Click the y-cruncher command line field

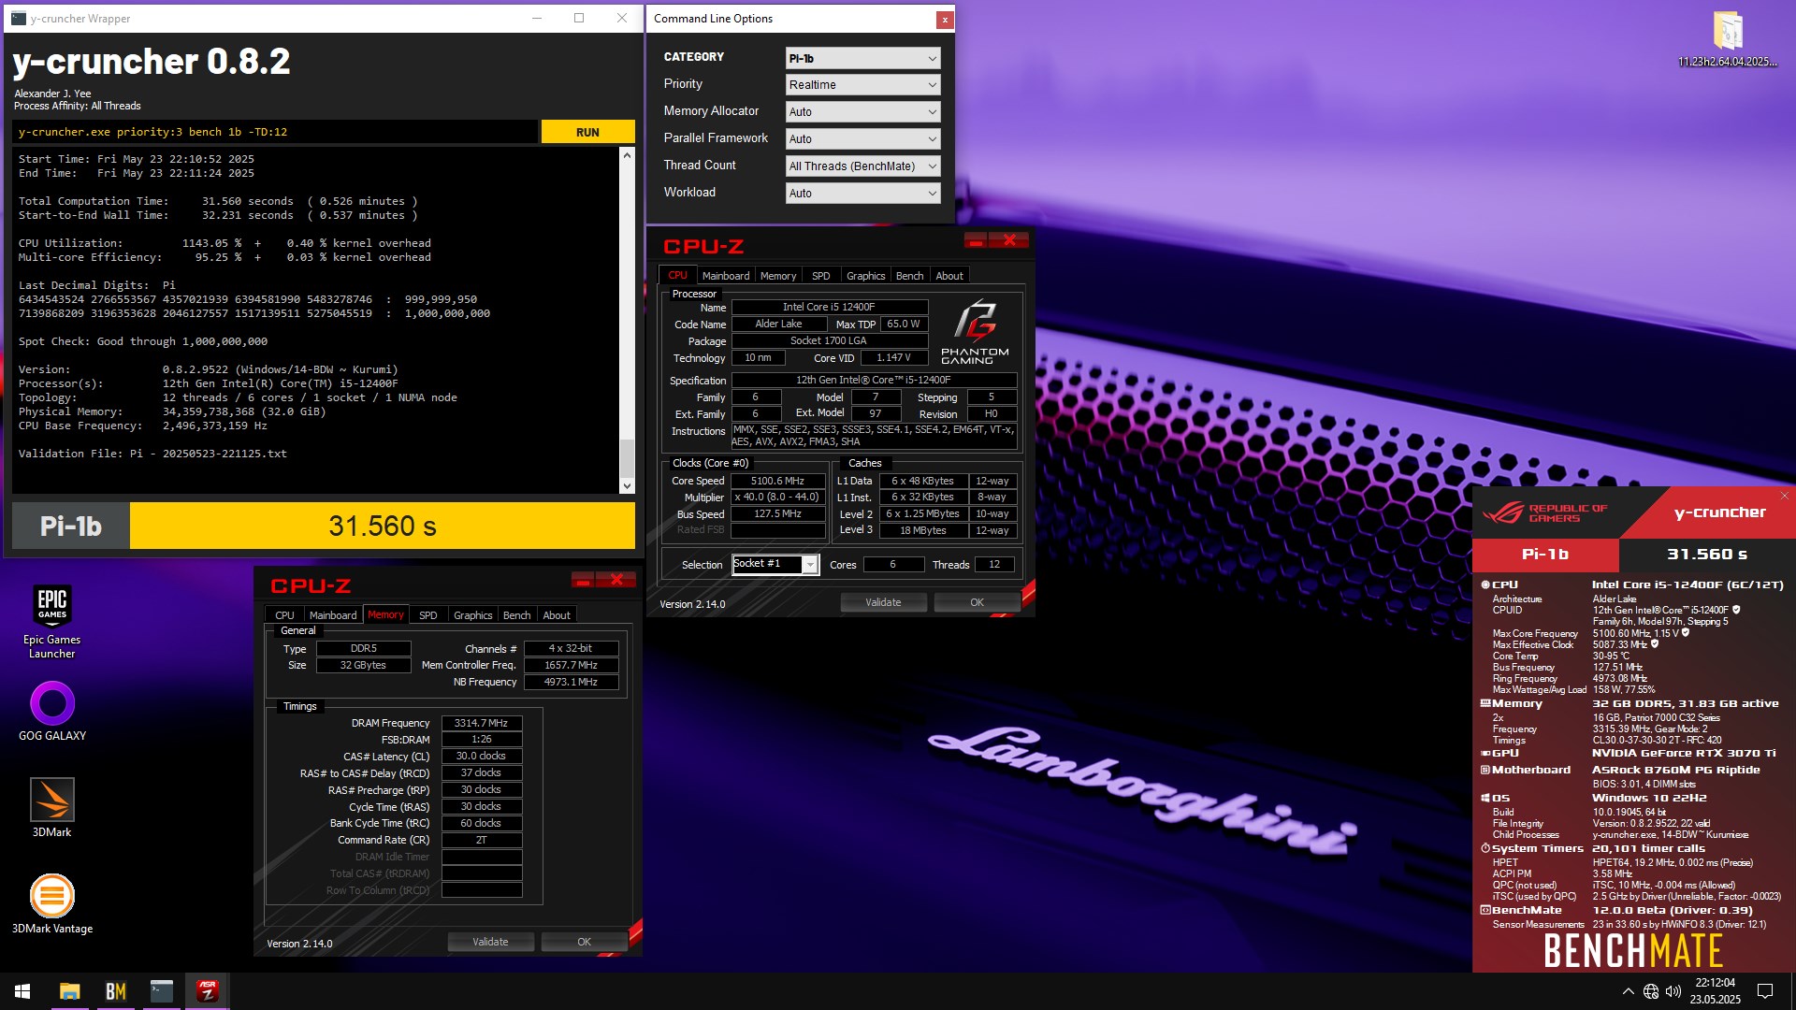click(x=276, y=132)
